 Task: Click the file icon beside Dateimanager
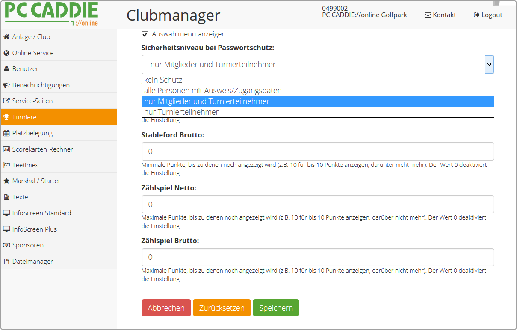[x=6, y=262]
